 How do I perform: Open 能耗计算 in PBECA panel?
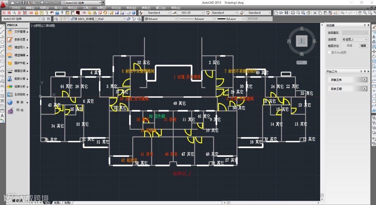18,79
